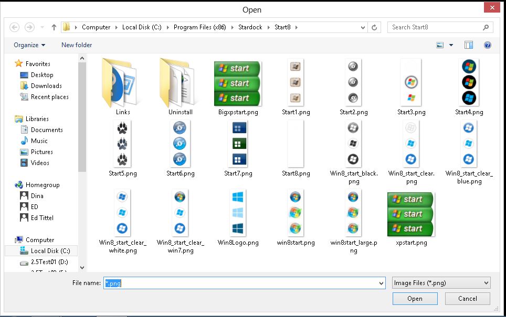Screen dimensions: 506x317
Task: Select the Win8Logo.png thumbnail
Action: click(x=238, y=214)
